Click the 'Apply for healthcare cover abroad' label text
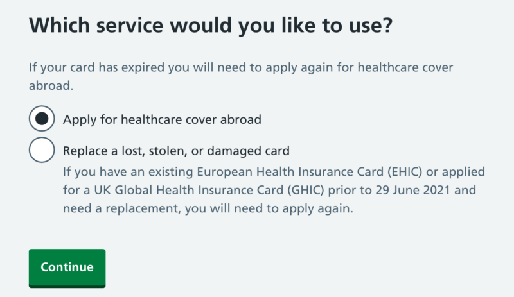The height and width of the screenshot is (297, 514). [x=161, y=119]
